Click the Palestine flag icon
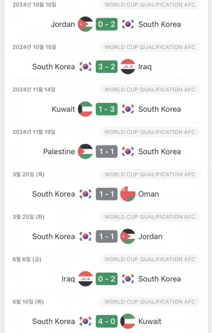This screenshot has height=333, width=212. coord(85,152)
